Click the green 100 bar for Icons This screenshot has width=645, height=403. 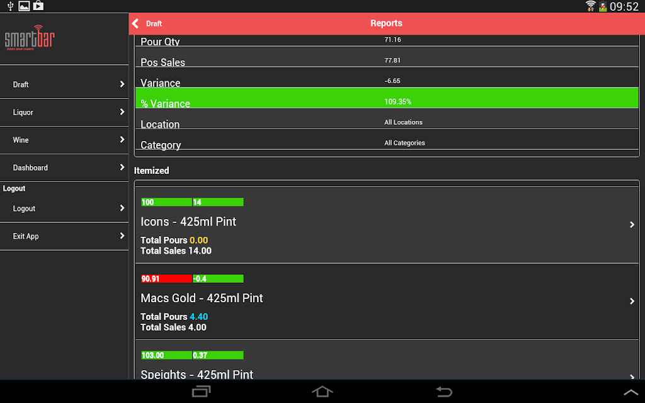coord(166,202)
